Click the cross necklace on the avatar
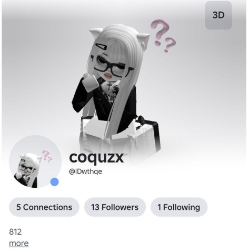Image resolution: width=248 pixels, height=252 pixels. [108, 86]
